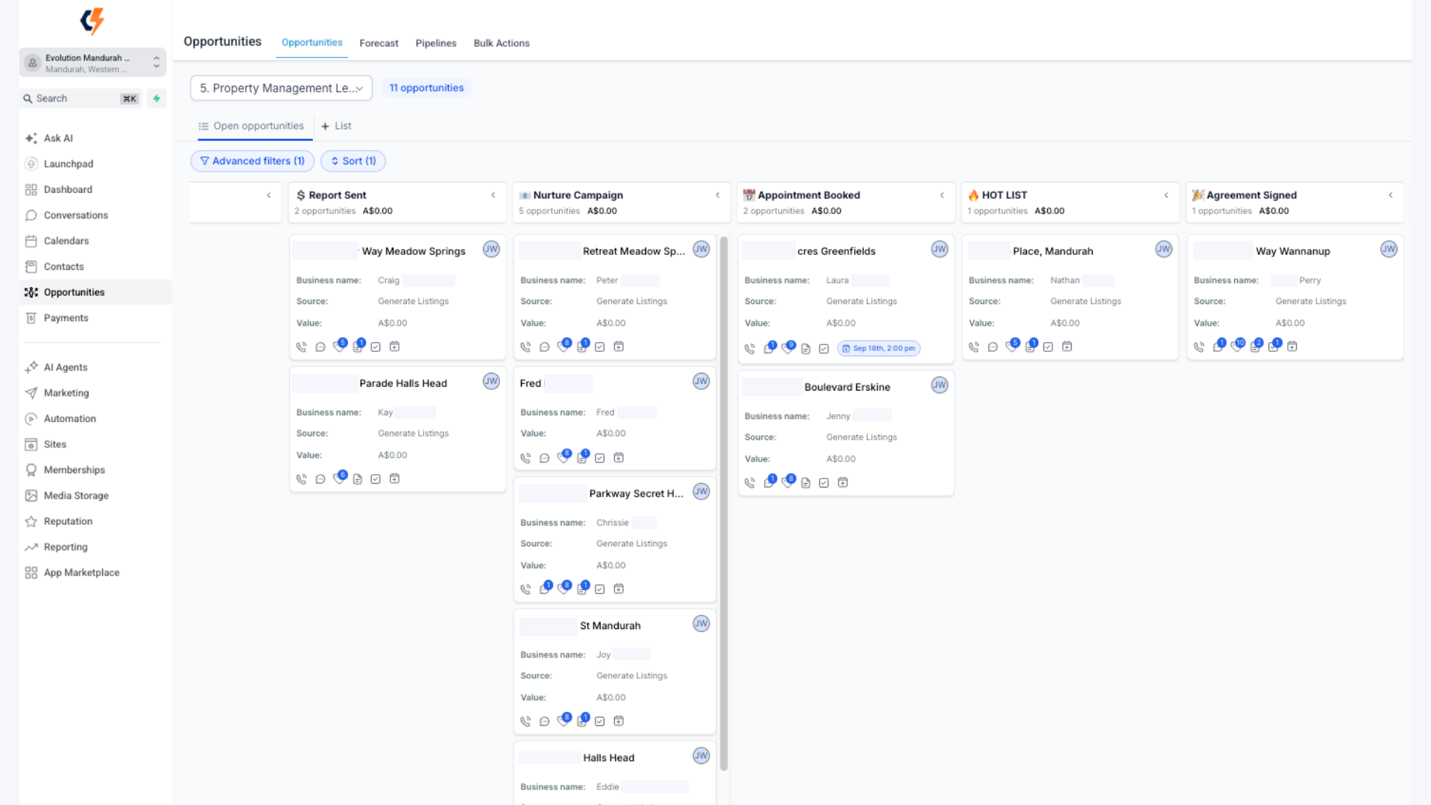Collapse the Nurture Campaign column
The height and width of the screenshot is (805, 1431).
(718, 195)
